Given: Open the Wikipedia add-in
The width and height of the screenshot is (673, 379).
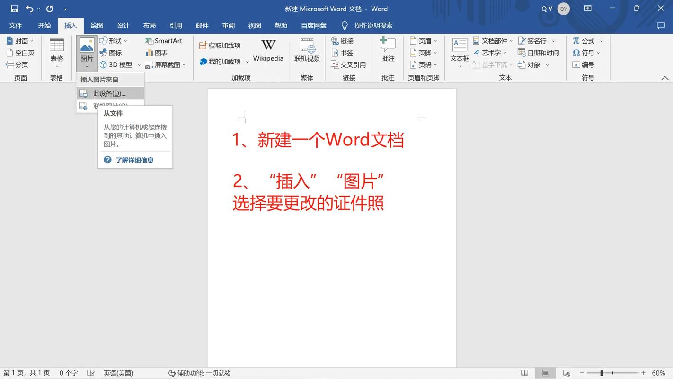Looking at the screenshot, I should pos(268,50).
